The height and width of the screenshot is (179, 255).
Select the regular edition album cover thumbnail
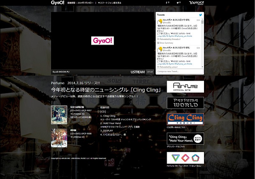click(57, 138)
